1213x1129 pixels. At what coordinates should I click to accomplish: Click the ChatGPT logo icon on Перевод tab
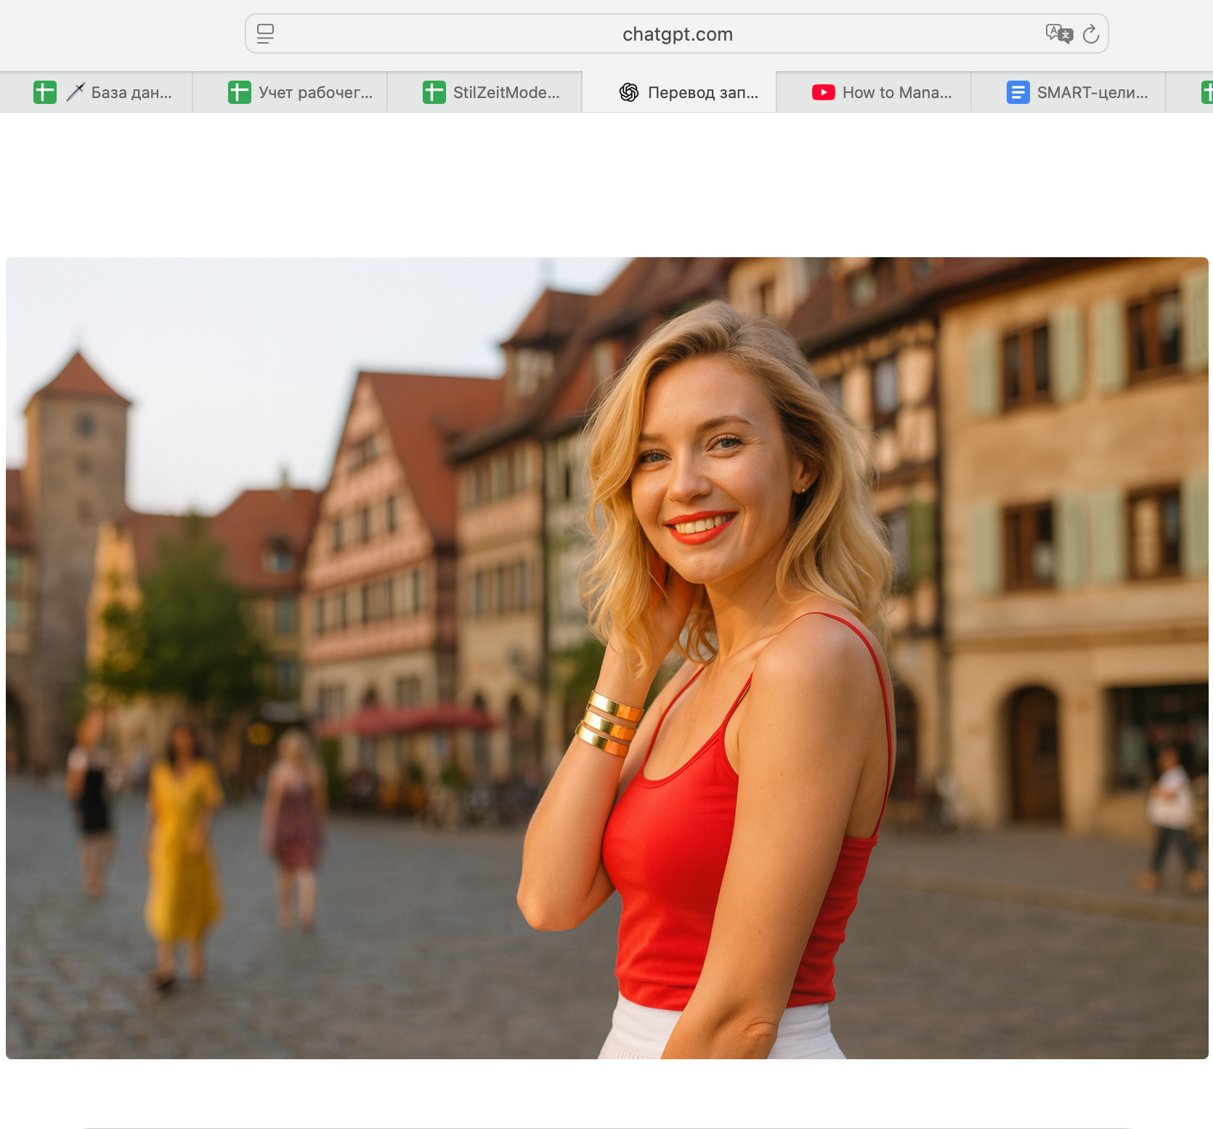[x=629, y=92]
